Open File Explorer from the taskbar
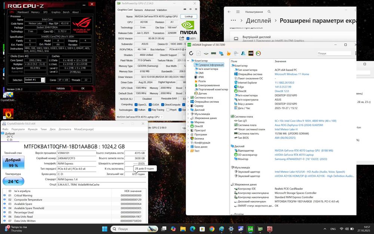 [183, 229]
